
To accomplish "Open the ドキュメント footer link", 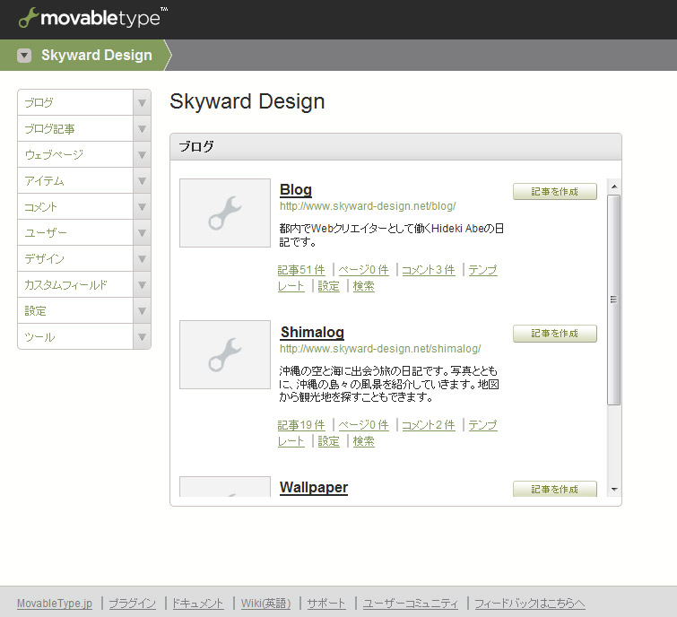I will [198, 604].
